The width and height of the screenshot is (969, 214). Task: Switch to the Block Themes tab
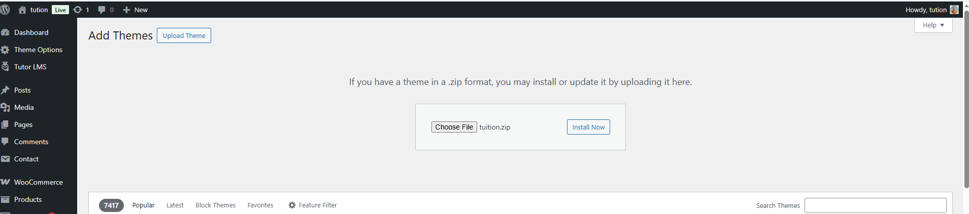[x=215, y=205]
